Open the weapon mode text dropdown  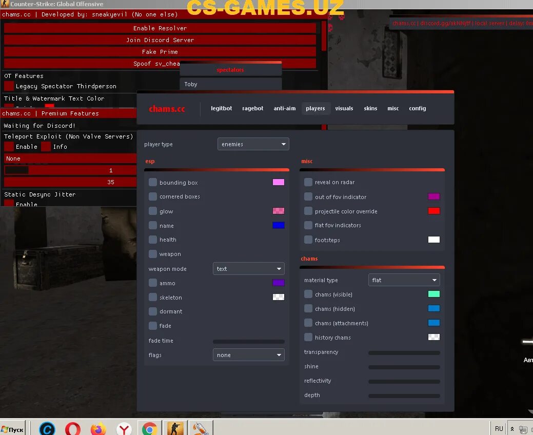(x=248, y=268)
